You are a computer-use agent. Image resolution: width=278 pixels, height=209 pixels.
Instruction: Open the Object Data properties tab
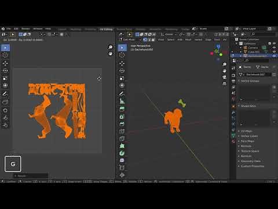[x=233, y=136]
